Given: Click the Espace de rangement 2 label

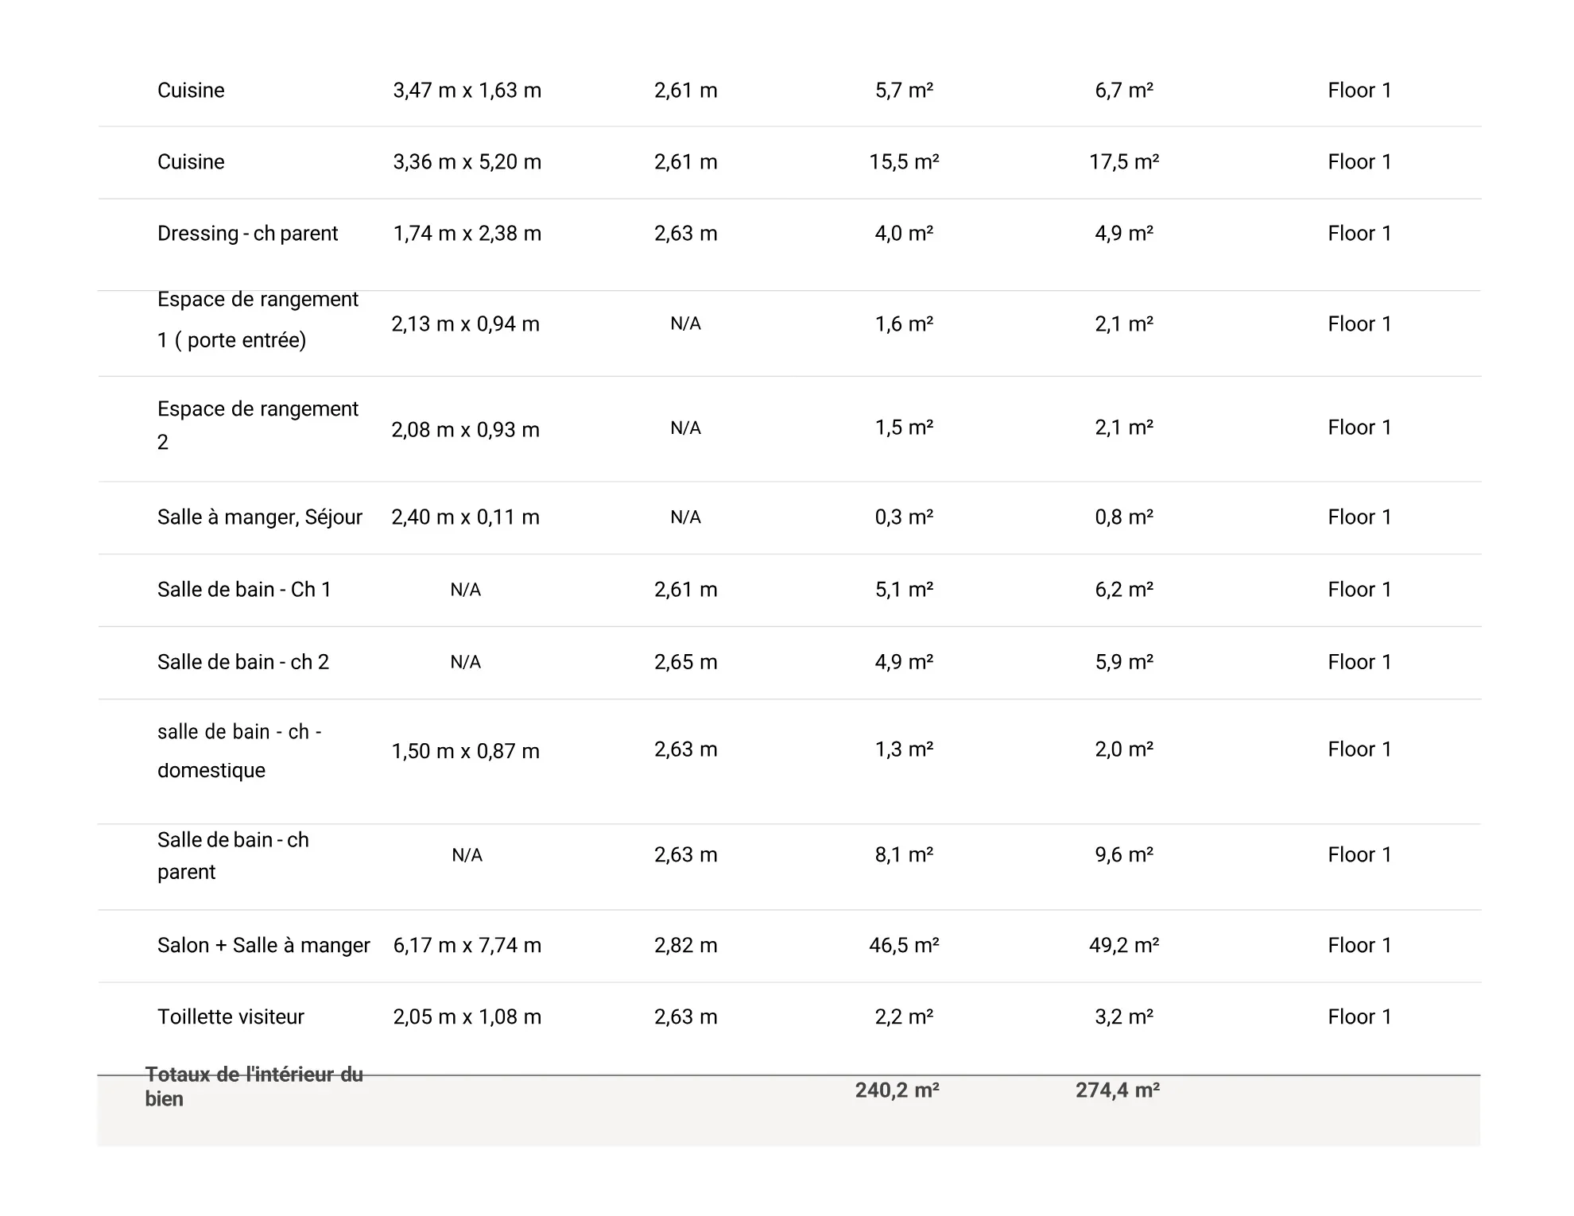Looking at the screenshot, I should [258, 425].
